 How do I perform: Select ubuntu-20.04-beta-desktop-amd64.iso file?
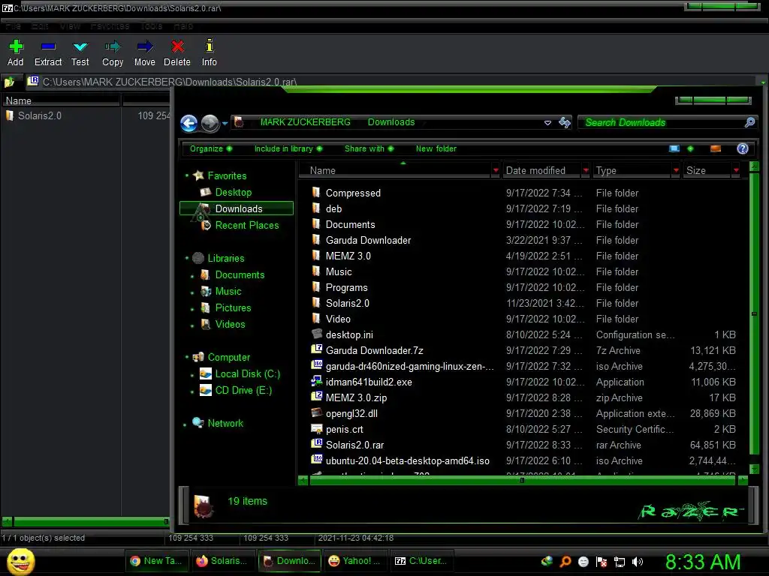pos(407,460)
